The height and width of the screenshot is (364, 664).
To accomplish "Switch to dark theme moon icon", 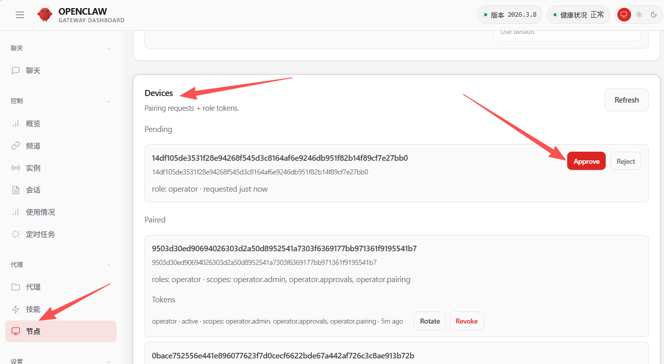I will point(653,15).
